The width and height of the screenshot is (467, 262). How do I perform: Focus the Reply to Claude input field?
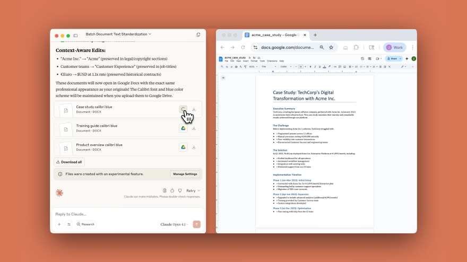point(122,213)
